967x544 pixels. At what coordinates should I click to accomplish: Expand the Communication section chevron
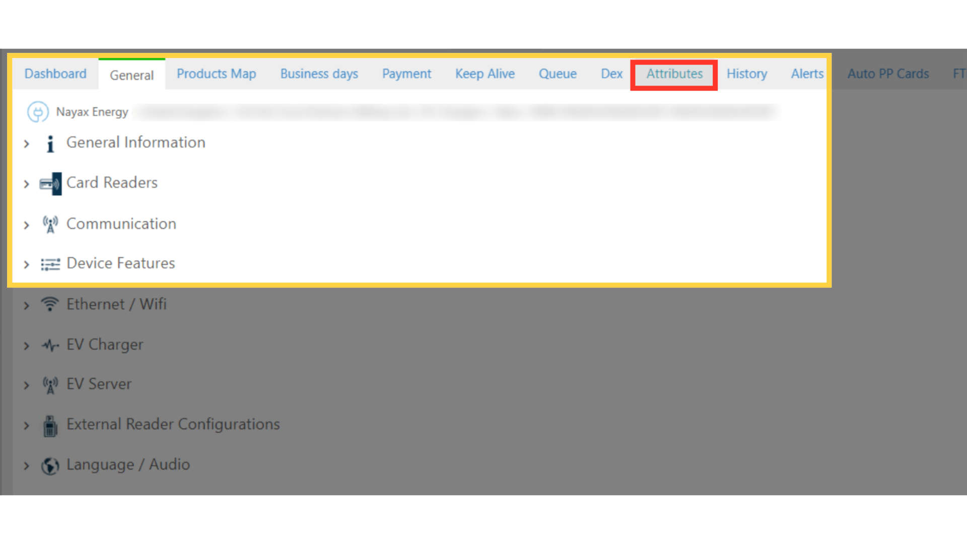[x=27, y=225]
